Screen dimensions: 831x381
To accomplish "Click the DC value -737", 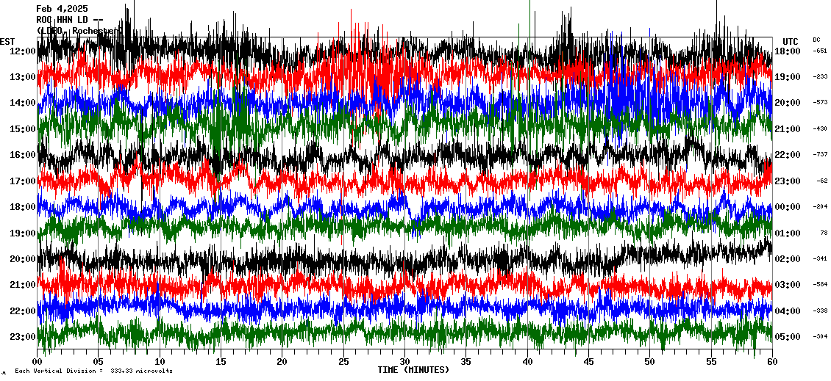I will coord(820,155).
